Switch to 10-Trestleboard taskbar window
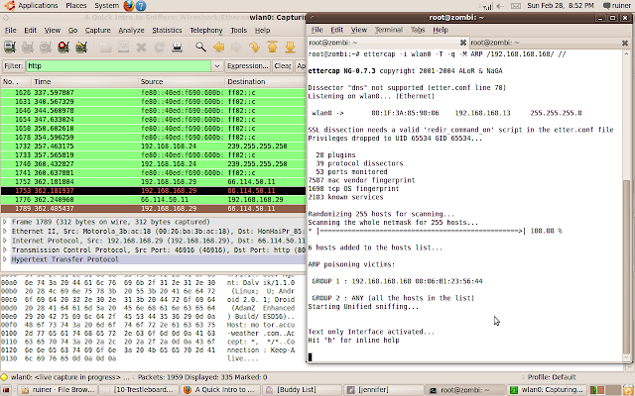Image resolution: width=635 pixels, height=396 pixels. pyautogui.click(x=140, y=390)
